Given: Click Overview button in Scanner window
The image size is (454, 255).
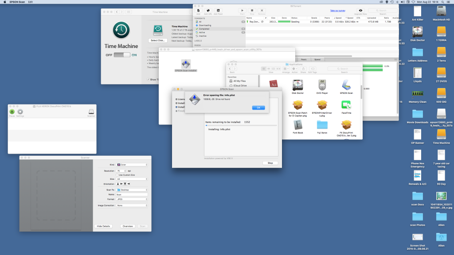Looking at the screenshot, I should pos(128,226).
